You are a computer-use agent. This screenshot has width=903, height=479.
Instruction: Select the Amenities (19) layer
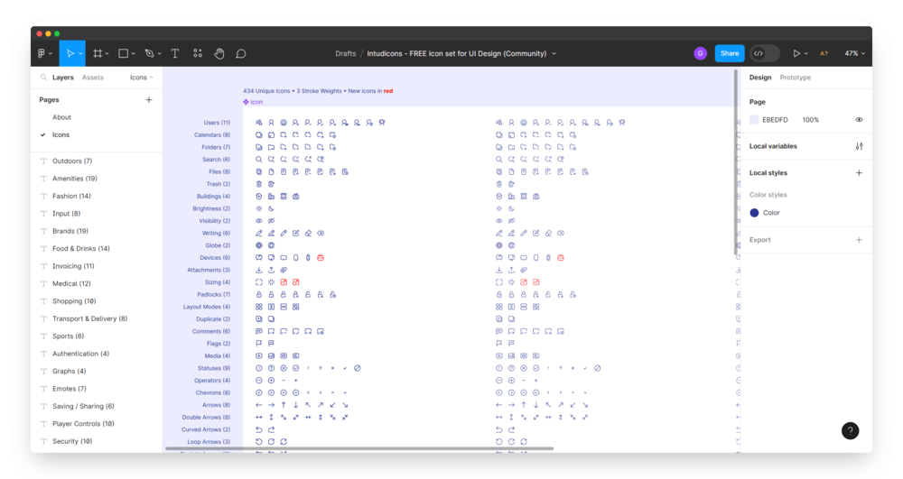click(x=75, y=179)
